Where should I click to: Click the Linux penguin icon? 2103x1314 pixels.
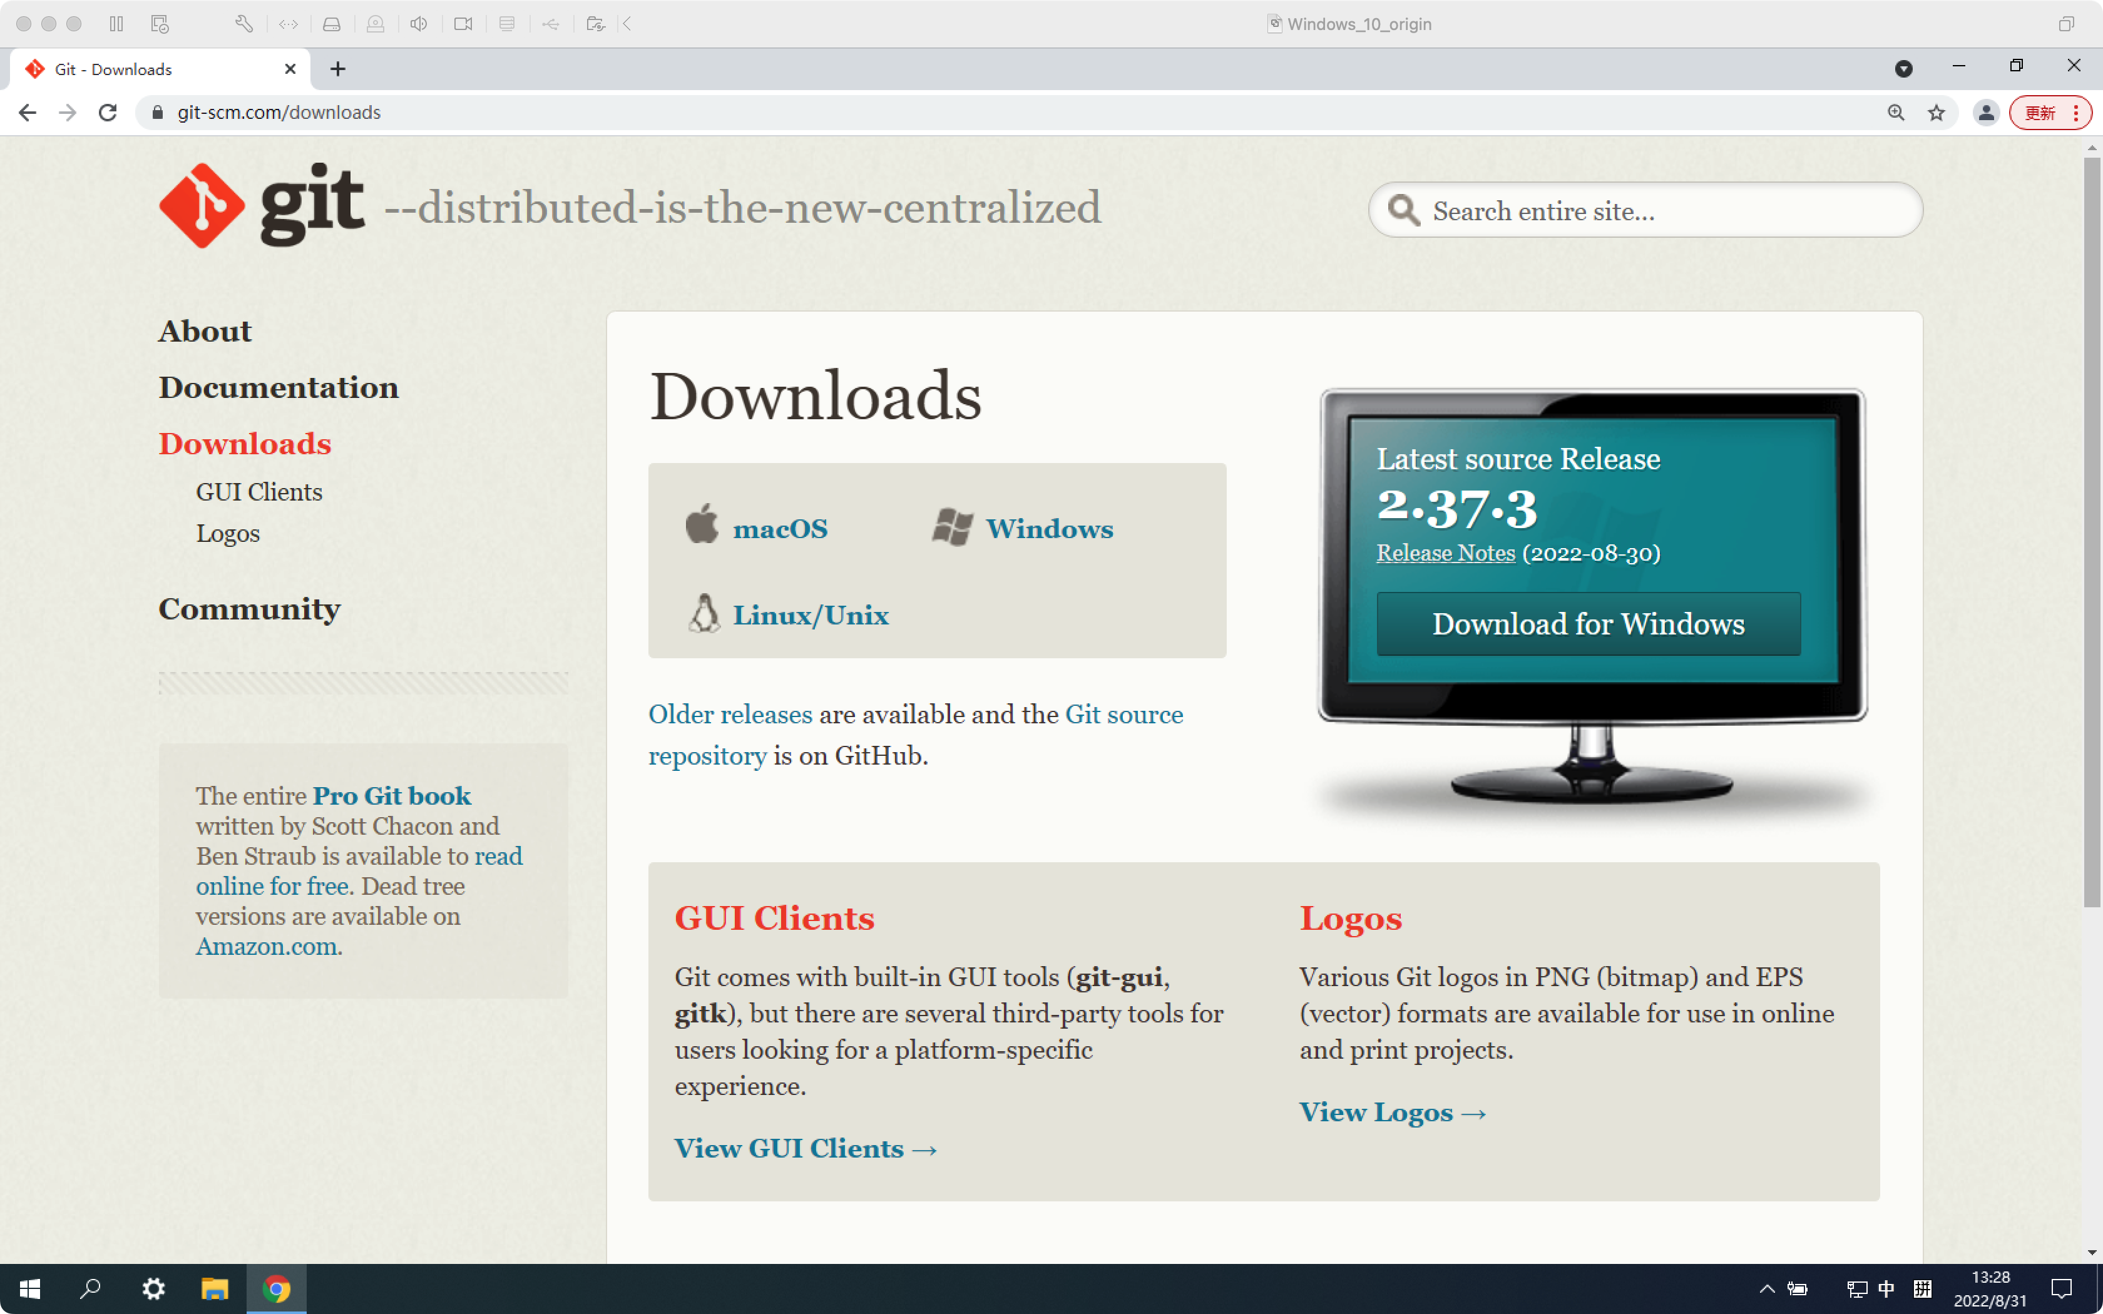[x=704, y=613]
